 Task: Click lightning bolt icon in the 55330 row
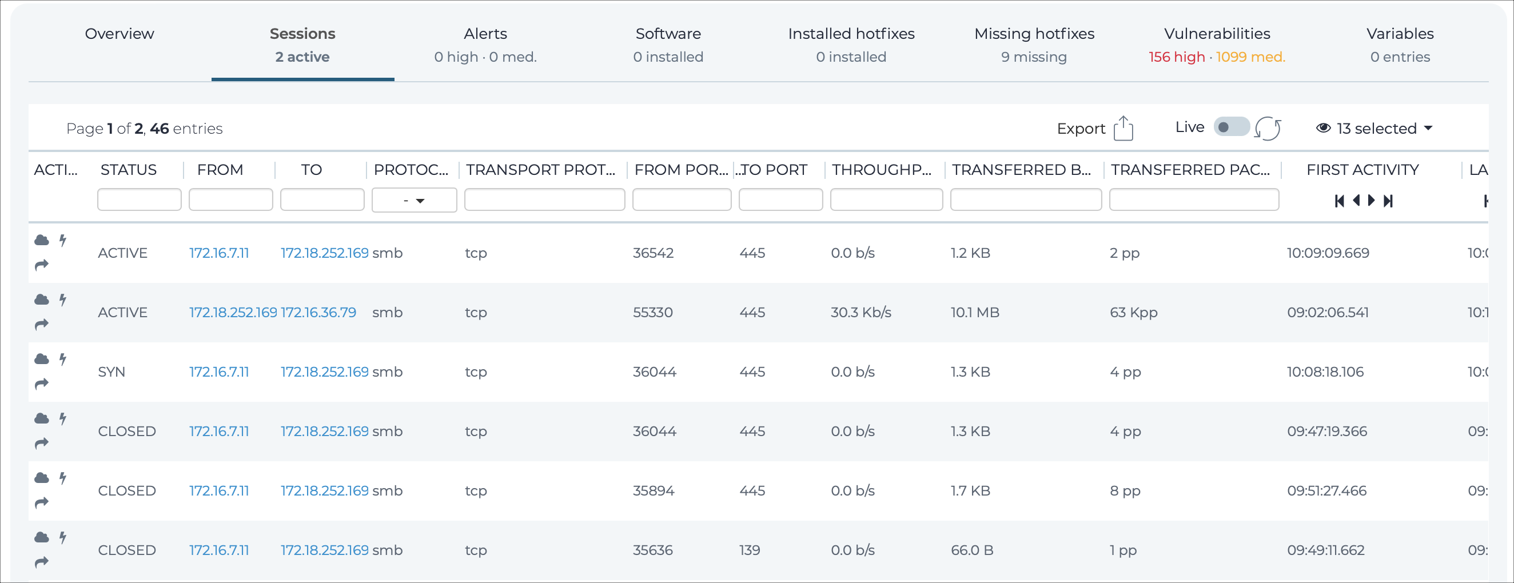click(63, 299)
